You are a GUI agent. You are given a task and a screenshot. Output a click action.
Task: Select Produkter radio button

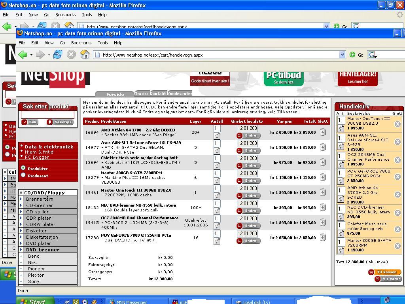click(23, 168)
